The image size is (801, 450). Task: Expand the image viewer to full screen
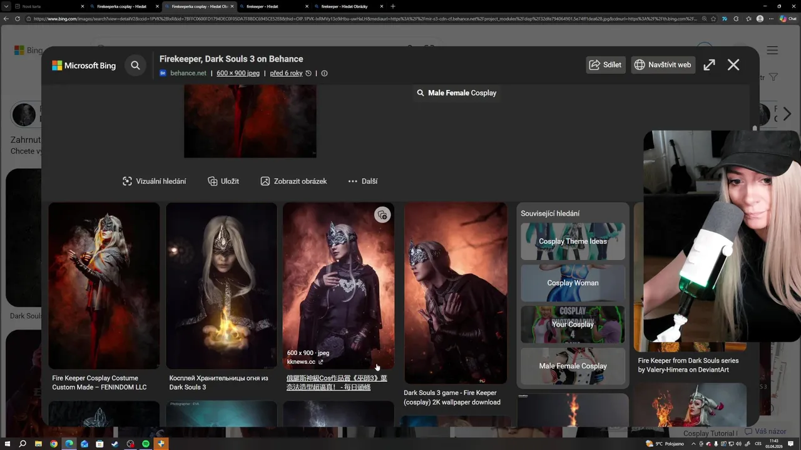coord(709,65)
